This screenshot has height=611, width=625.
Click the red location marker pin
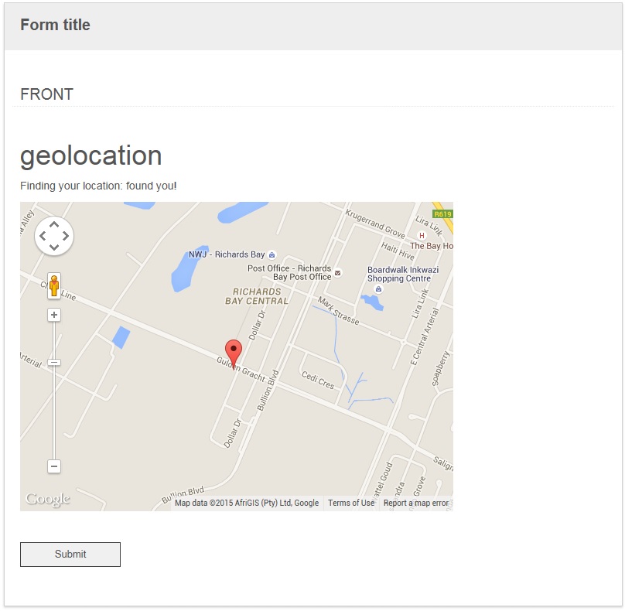[x=233, y=352]
